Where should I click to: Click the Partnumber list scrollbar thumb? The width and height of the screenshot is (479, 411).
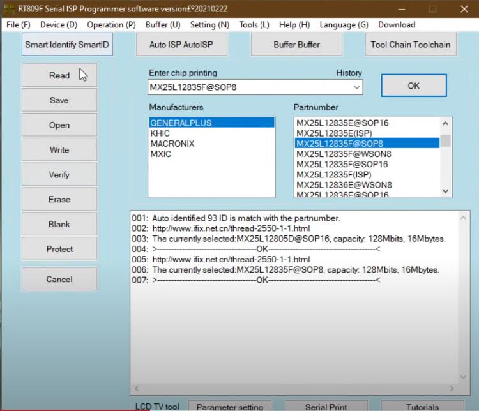click(x=445, y=141)
